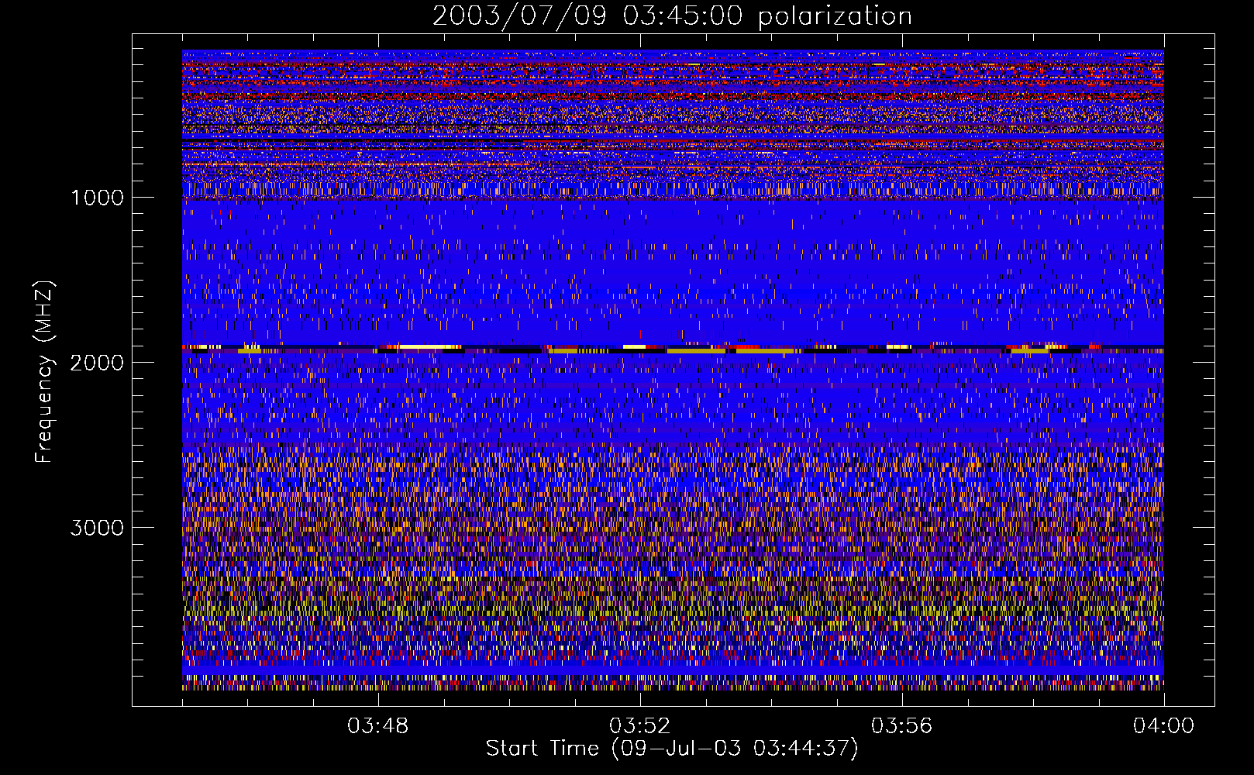The image size is (1254, 775).
Task: Click the 1000 frequency tick label
Action: (97, 198)
